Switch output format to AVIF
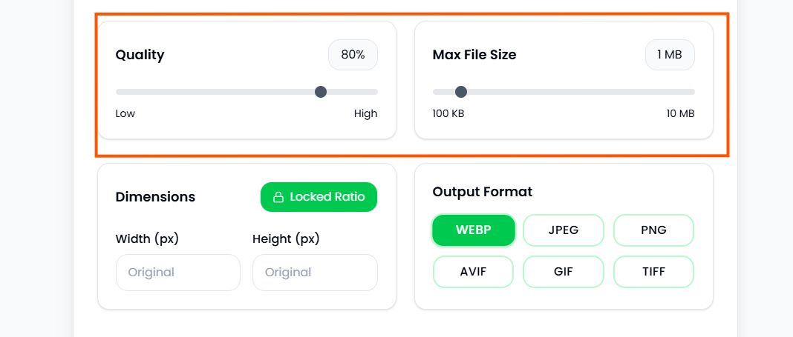This screenshot has height=337, width=793. pos(473,271)
